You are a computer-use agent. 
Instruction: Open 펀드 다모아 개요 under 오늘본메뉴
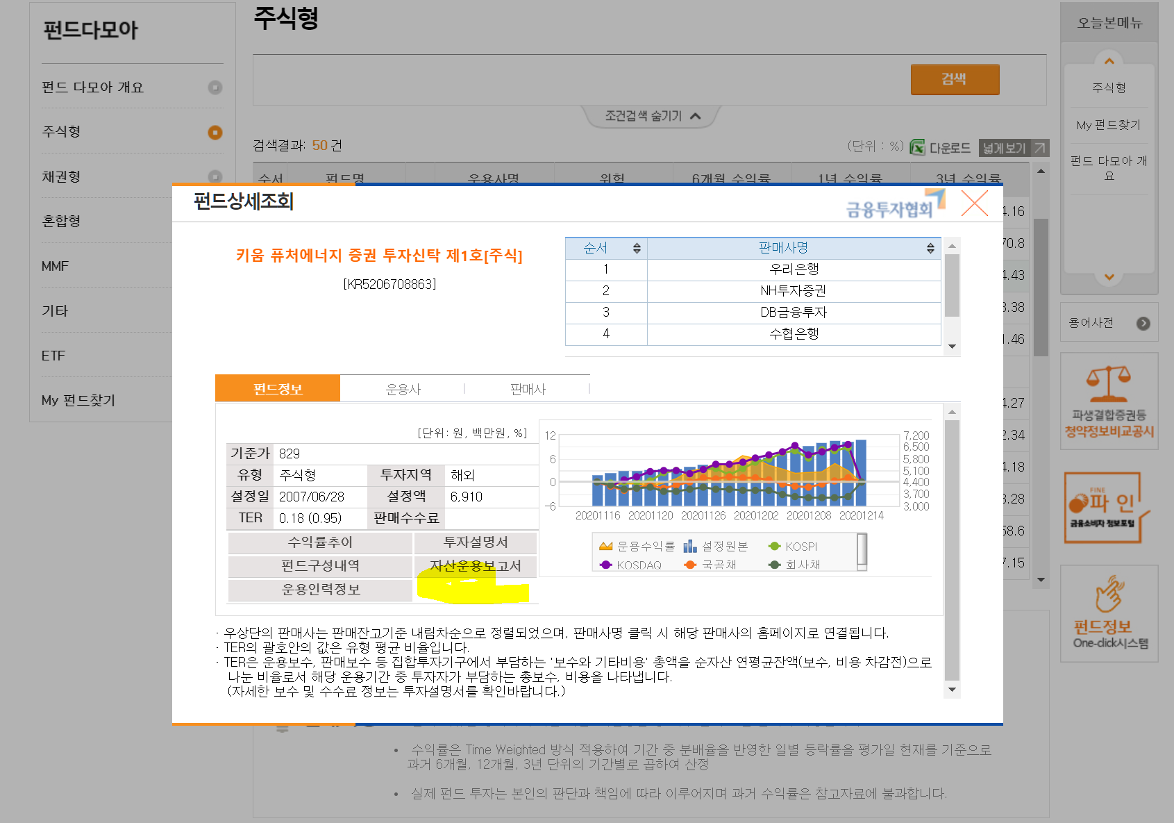click(1109, 168)
